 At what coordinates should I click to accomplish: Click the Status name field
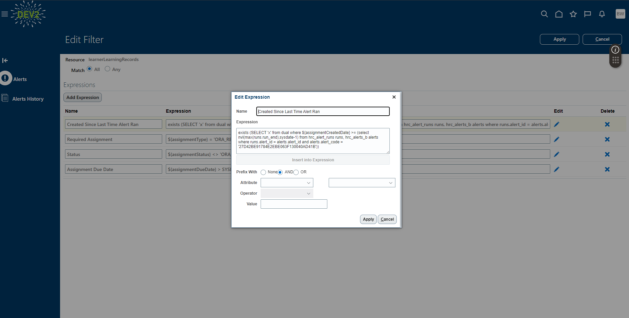tap(113, 154)
